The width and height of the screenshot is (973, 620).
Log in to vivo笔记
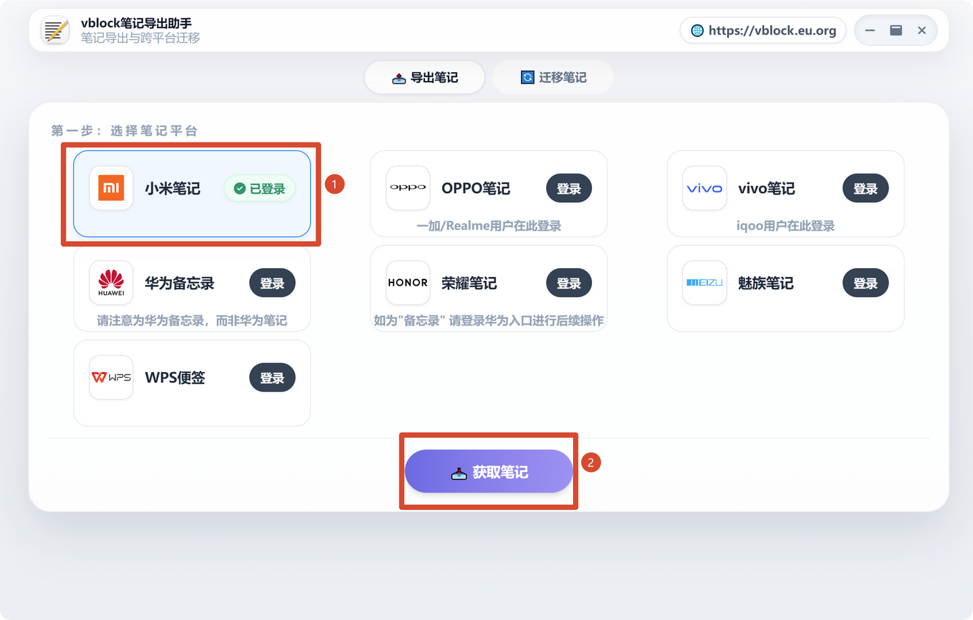[x=866, y=188]
